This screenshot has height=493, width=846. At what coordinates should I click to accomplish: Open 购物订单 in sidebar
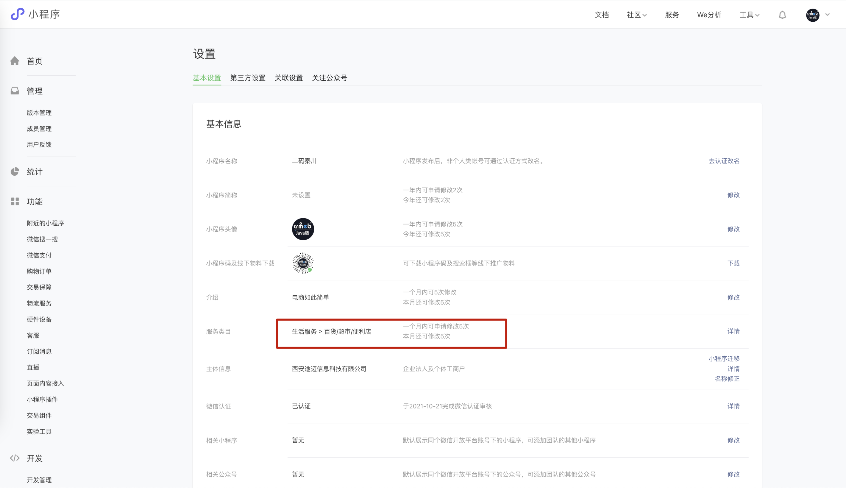click(x=39, y=271)
